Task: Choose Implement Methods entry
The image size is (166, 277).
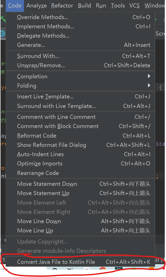Action: pos(45,27)
